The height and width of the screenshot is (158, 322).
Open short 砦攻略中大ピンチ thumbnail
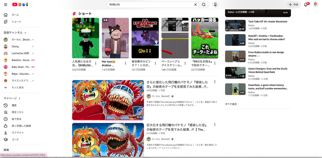coord(145,38)
